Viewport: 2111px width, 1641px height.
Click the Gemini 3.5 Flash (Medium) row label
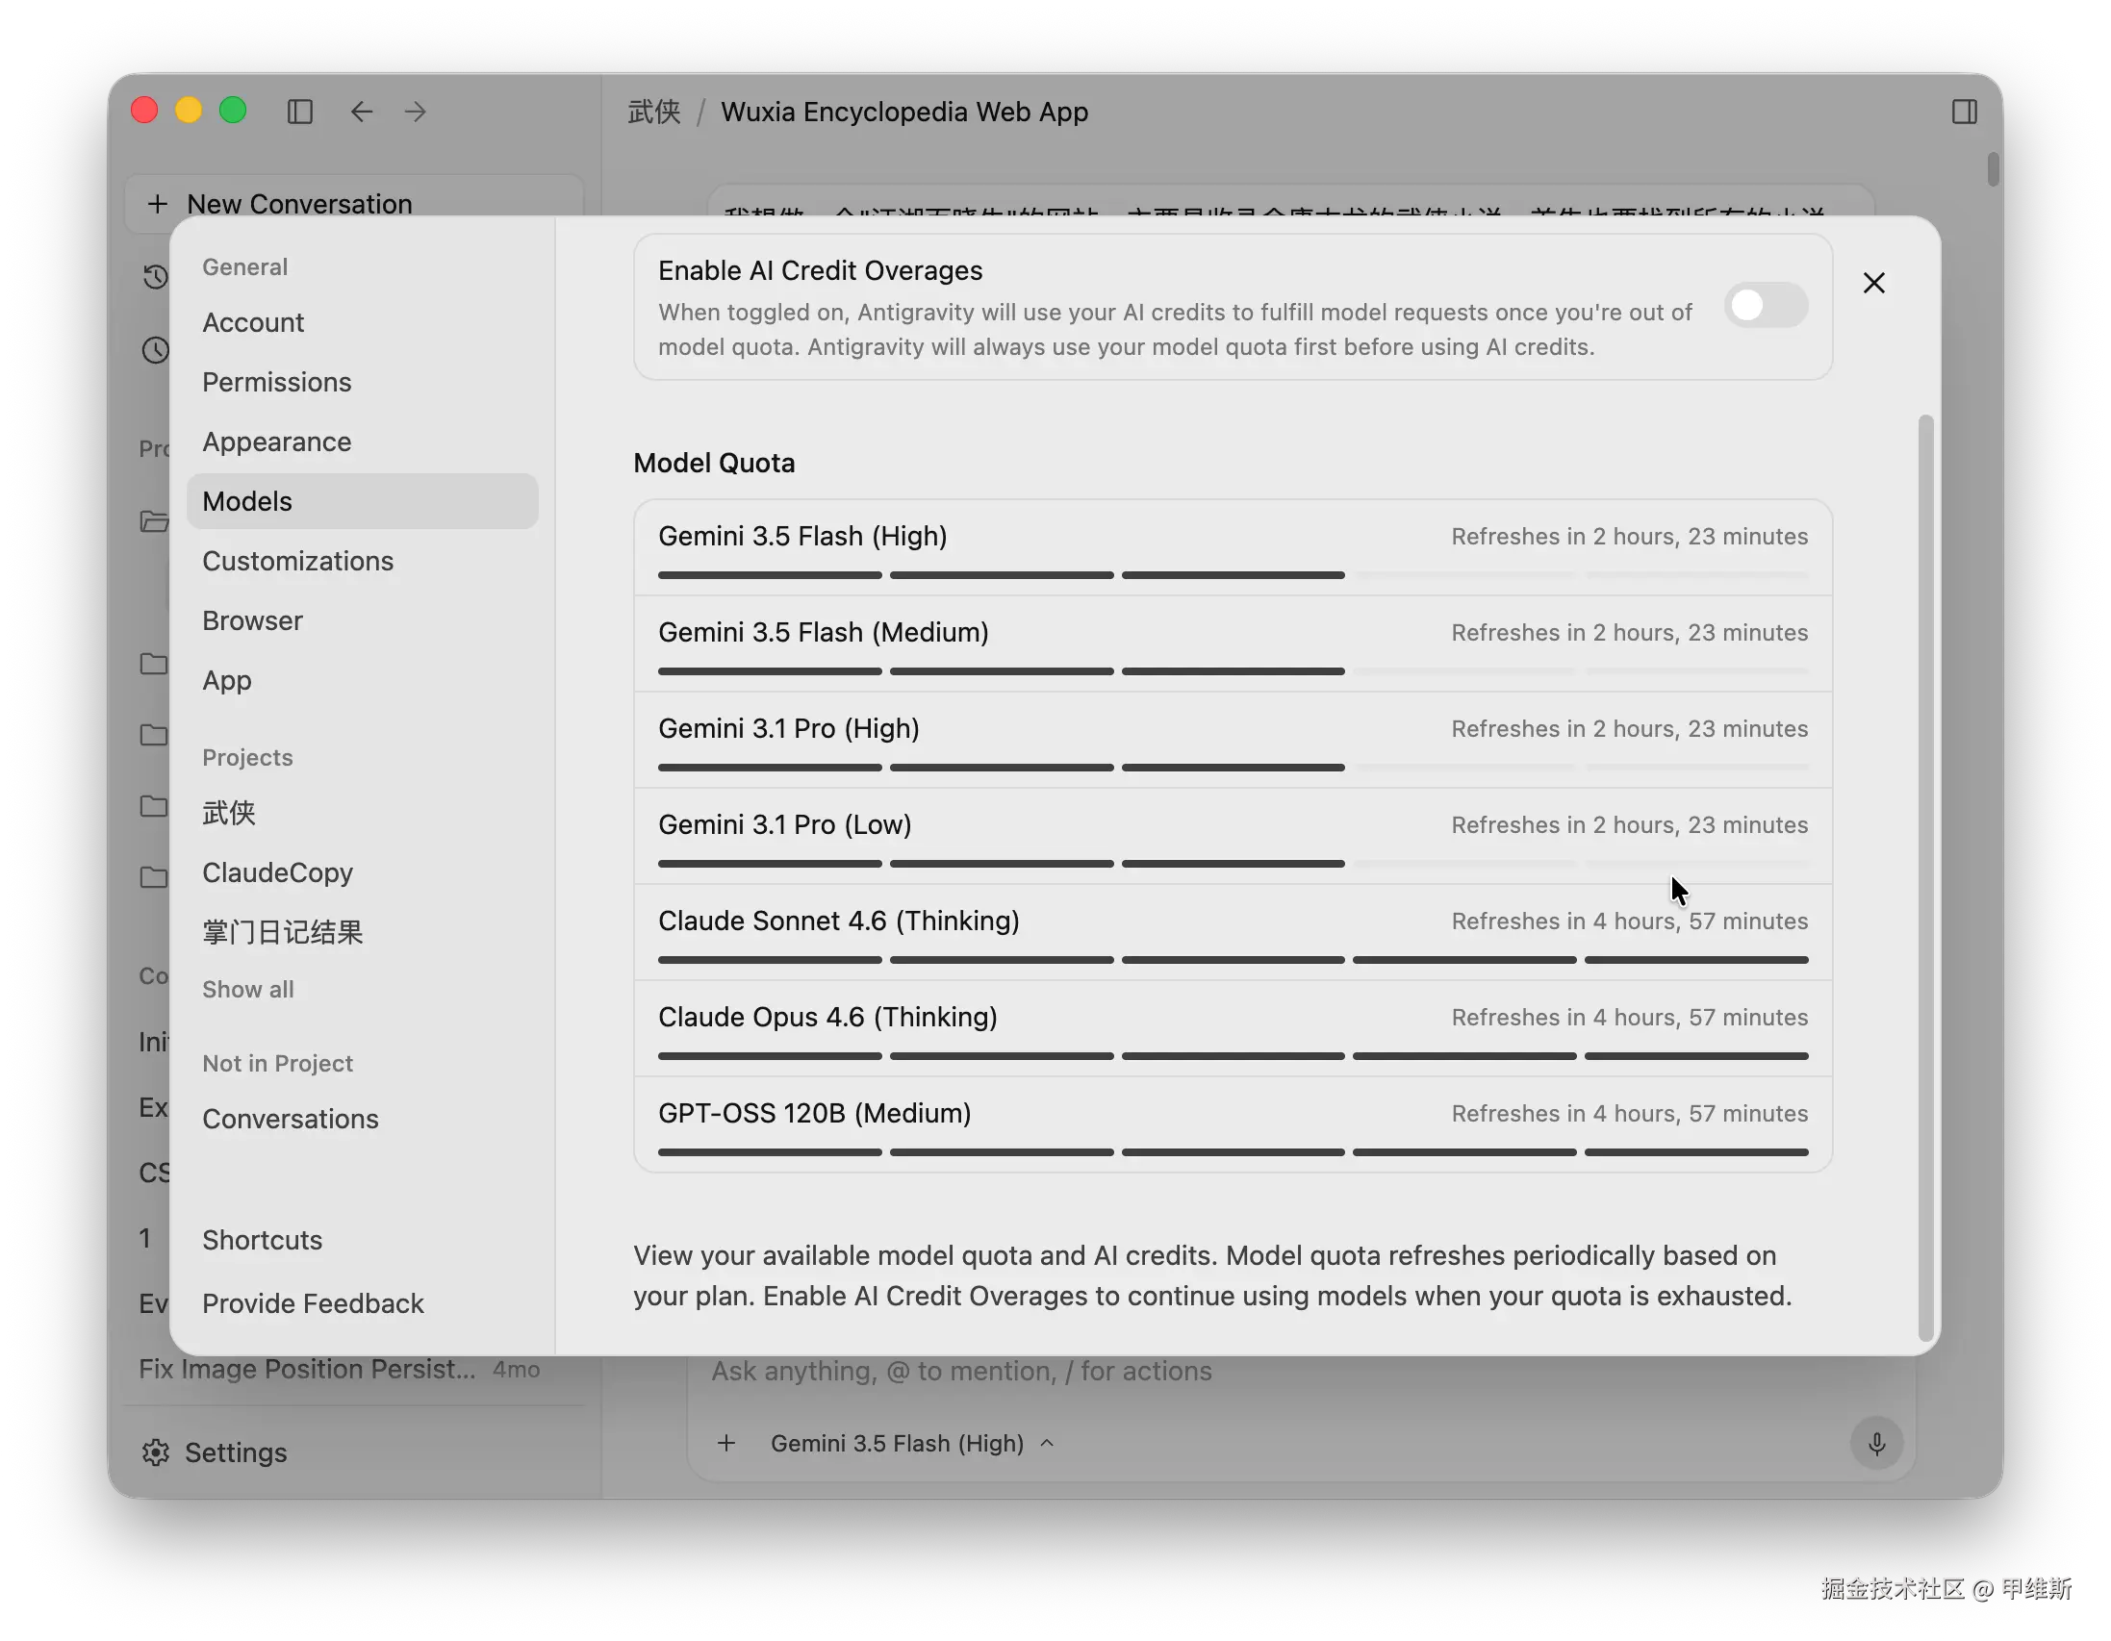point(824,633)
